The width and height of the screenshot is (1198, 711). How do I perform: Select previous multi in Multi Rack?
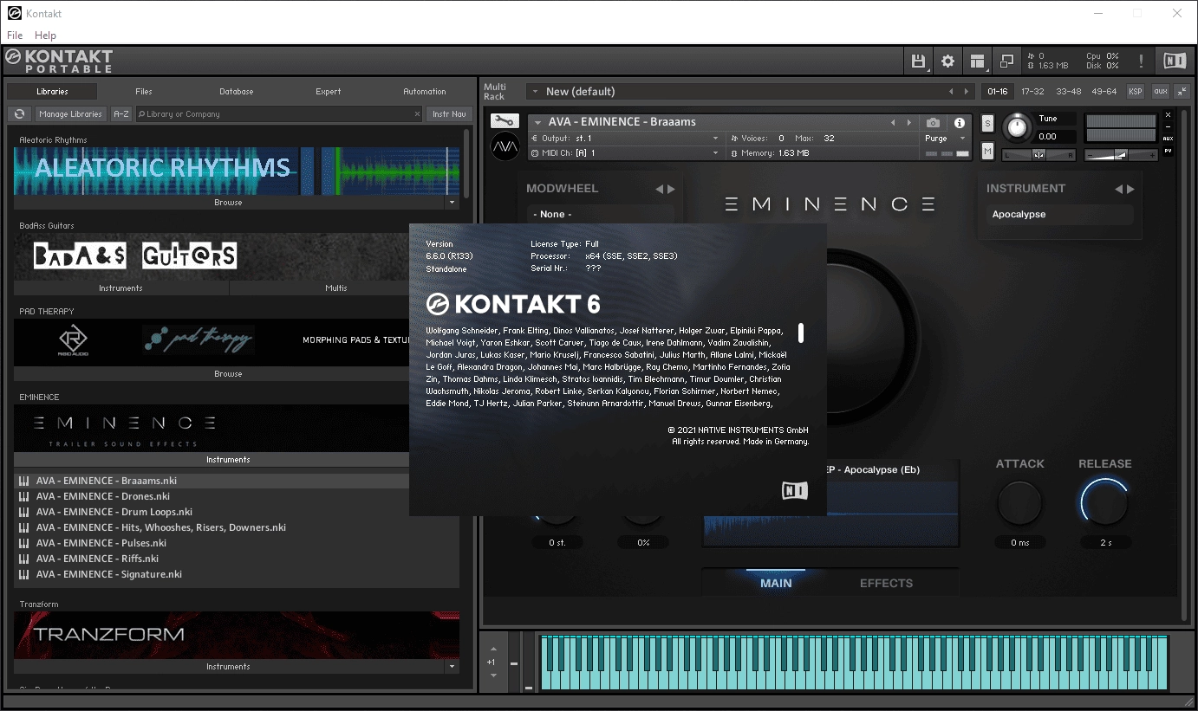pos(952,91)
